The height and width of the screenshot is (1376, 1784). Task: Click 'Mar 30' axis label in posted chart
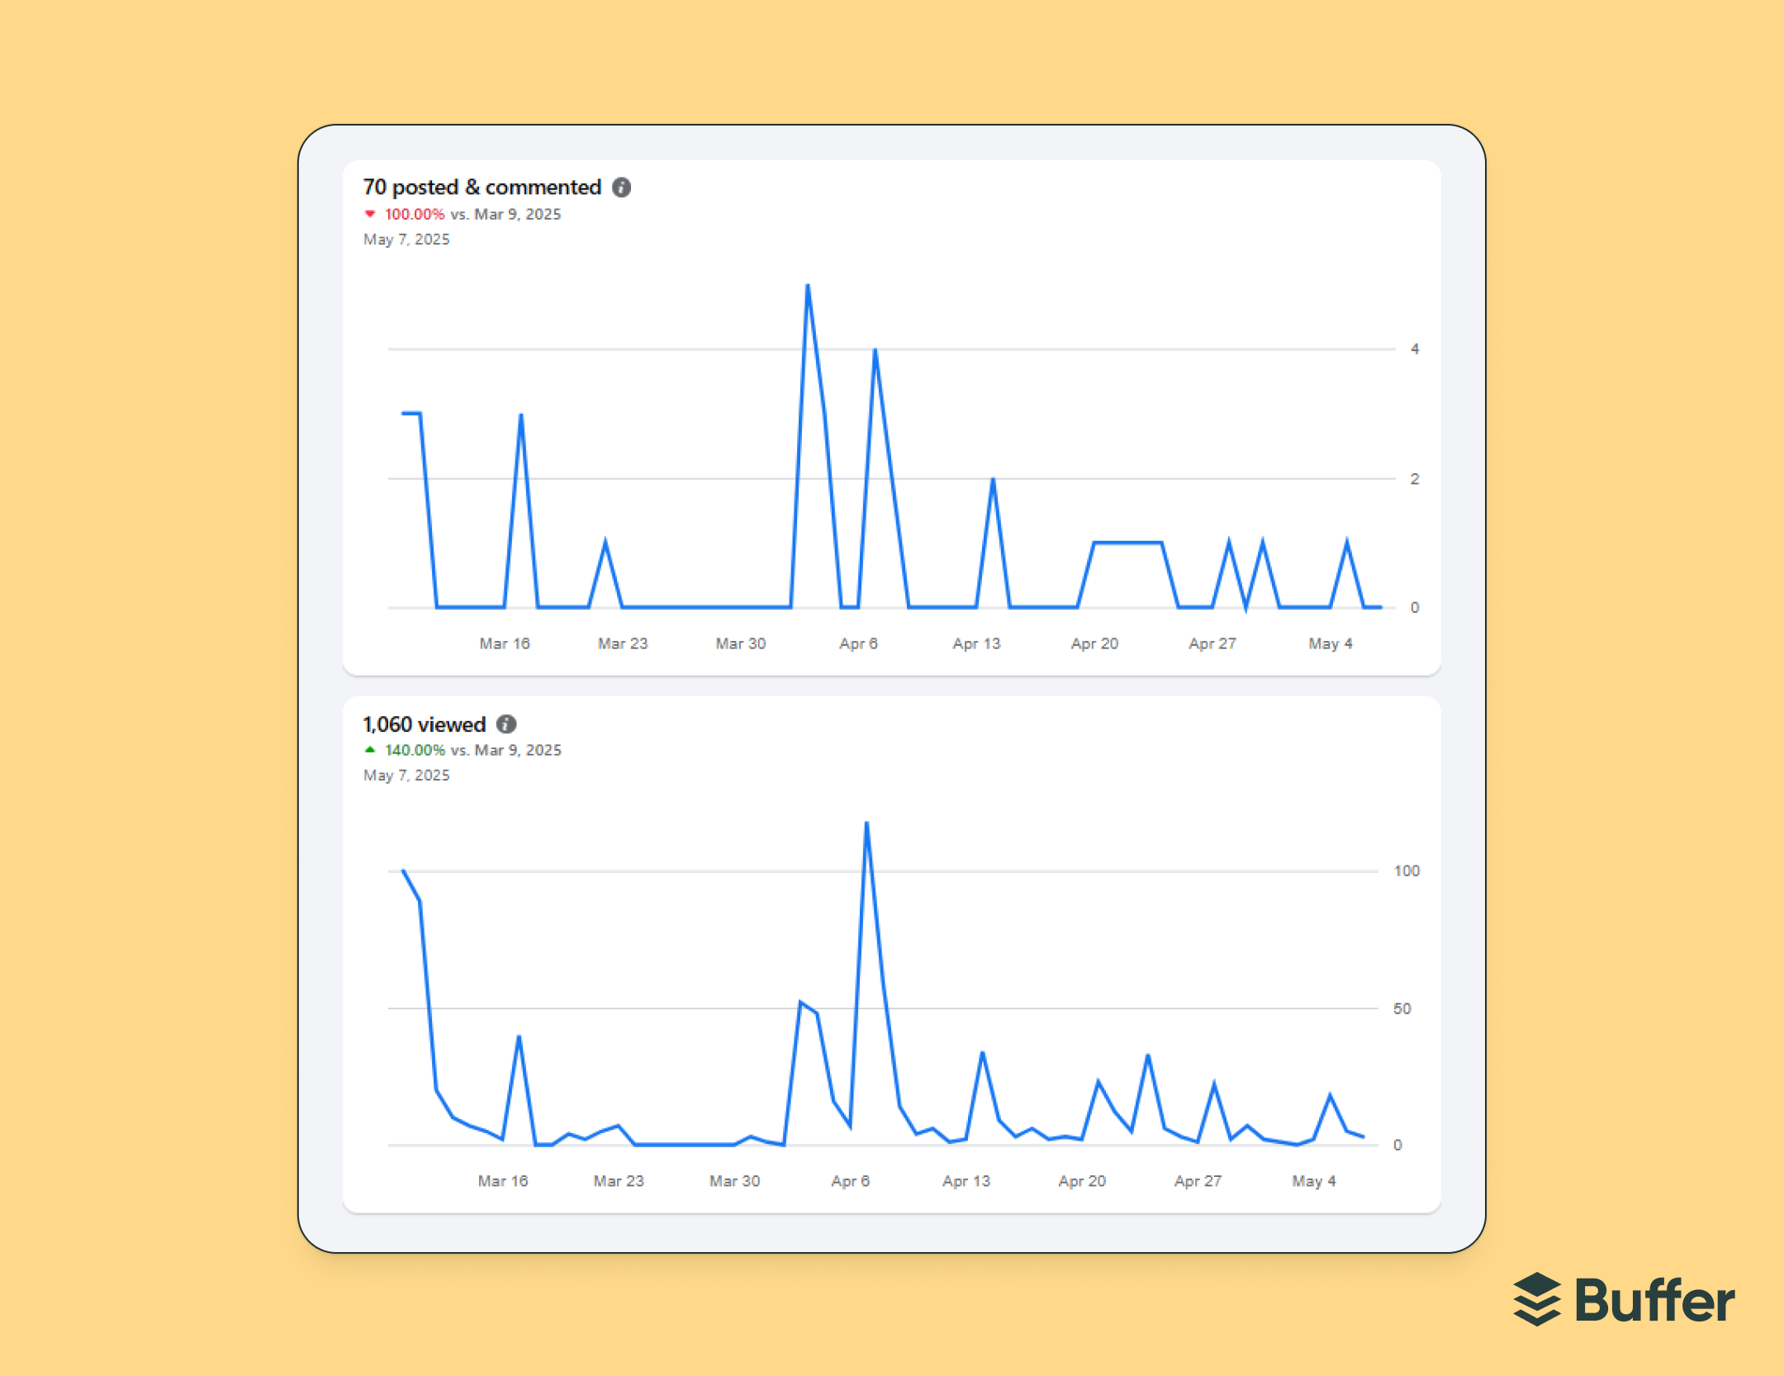[x=741, y=643]
